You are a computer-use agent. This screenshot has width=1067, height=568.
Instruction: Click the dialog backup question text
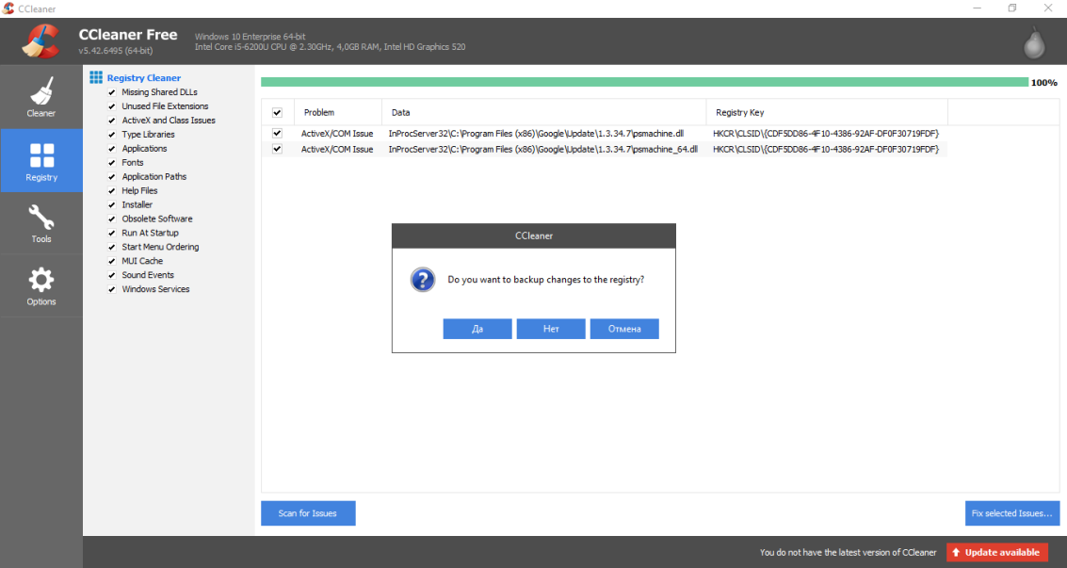click(546, 280)
